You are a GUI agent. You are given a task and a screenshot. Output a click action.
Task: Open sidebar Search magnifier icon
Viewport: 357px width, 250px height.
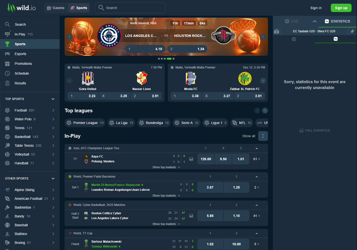[7, 24]
